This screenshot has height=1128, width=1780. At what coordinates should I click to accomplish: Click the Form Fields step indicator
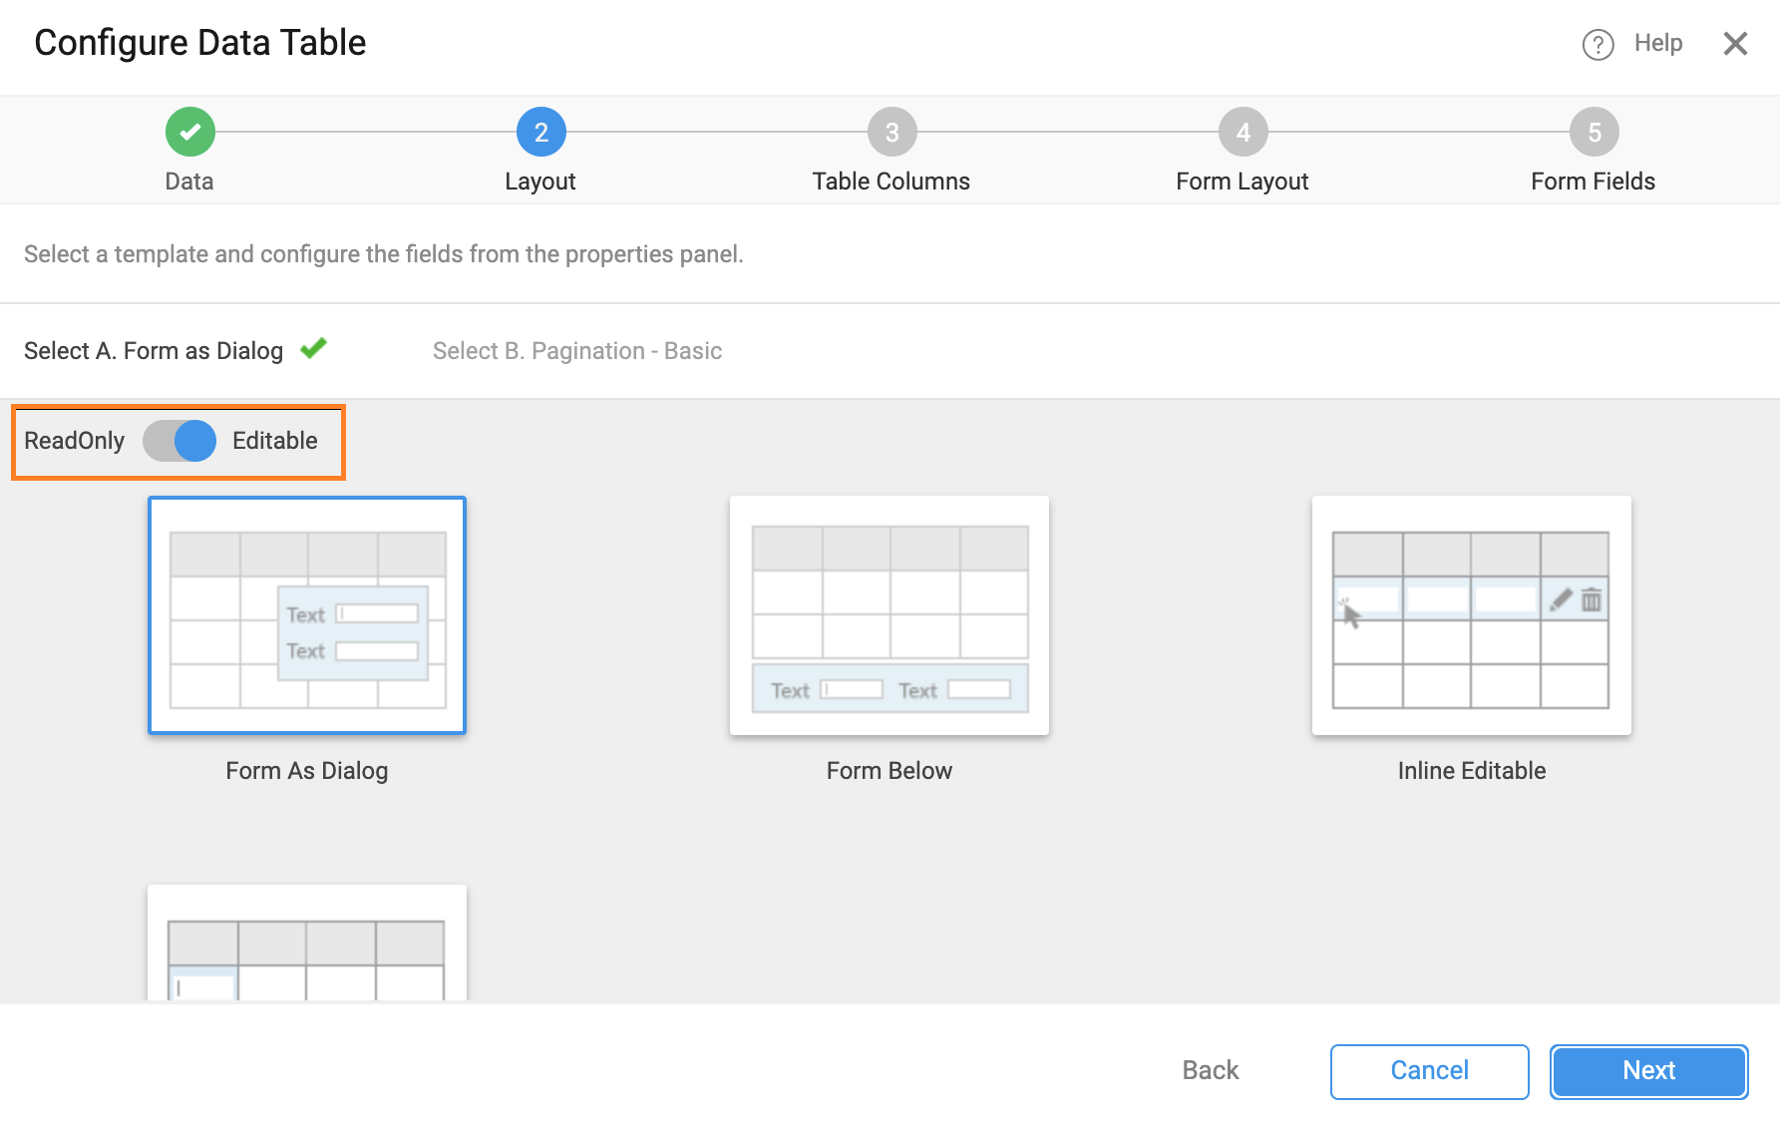click(x=1593, y=131)
